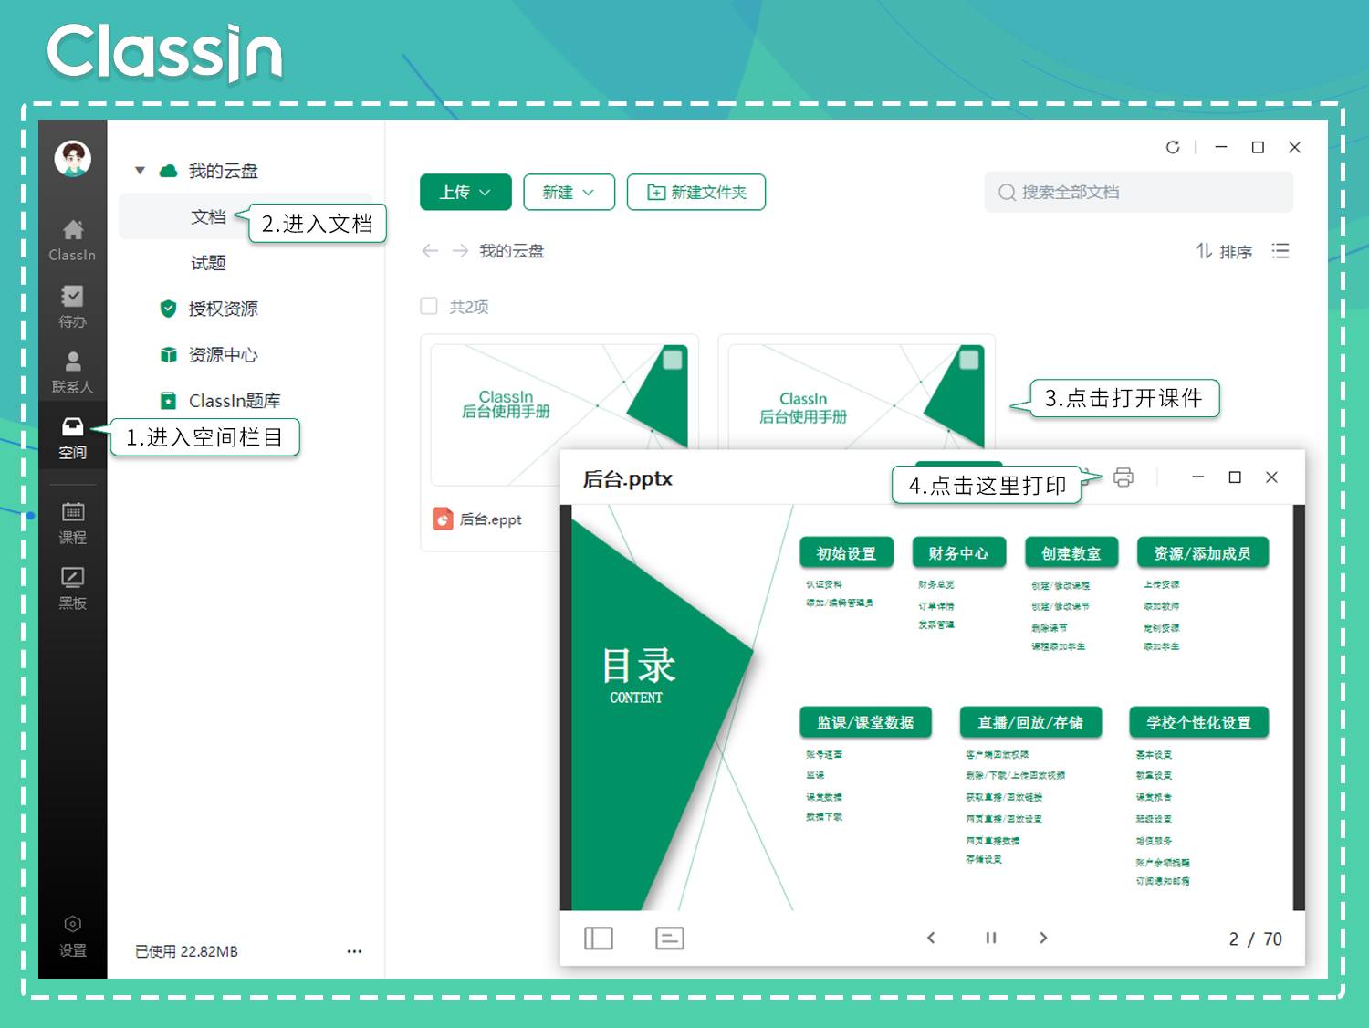The height and width of the screenshot is (1028, 1369).
Task: Click 初始设置 in the slide contents
Action: [846, 553]
